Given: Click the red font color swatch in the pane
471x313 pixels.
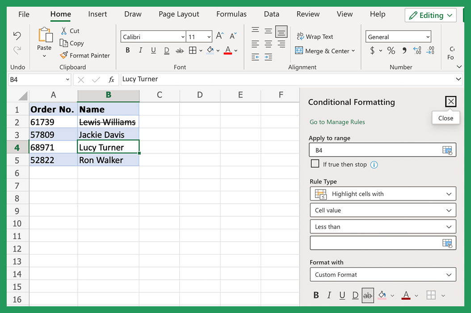Looking at the screenshot, I should tap(406, 295).
